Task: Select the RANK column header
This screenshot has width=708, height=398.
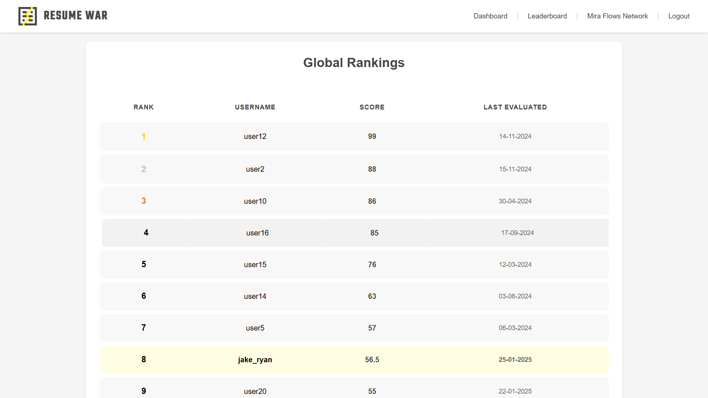Action: [x=143, y=107]
